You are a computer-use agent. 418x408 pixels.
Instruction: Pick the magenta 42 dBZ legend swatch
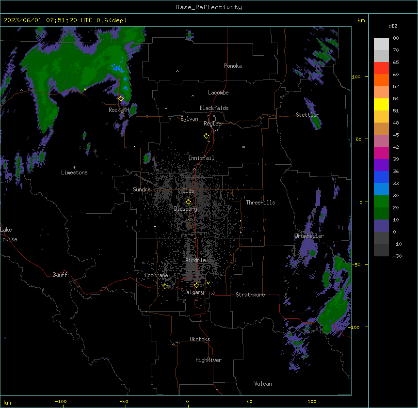pos(381,153)
